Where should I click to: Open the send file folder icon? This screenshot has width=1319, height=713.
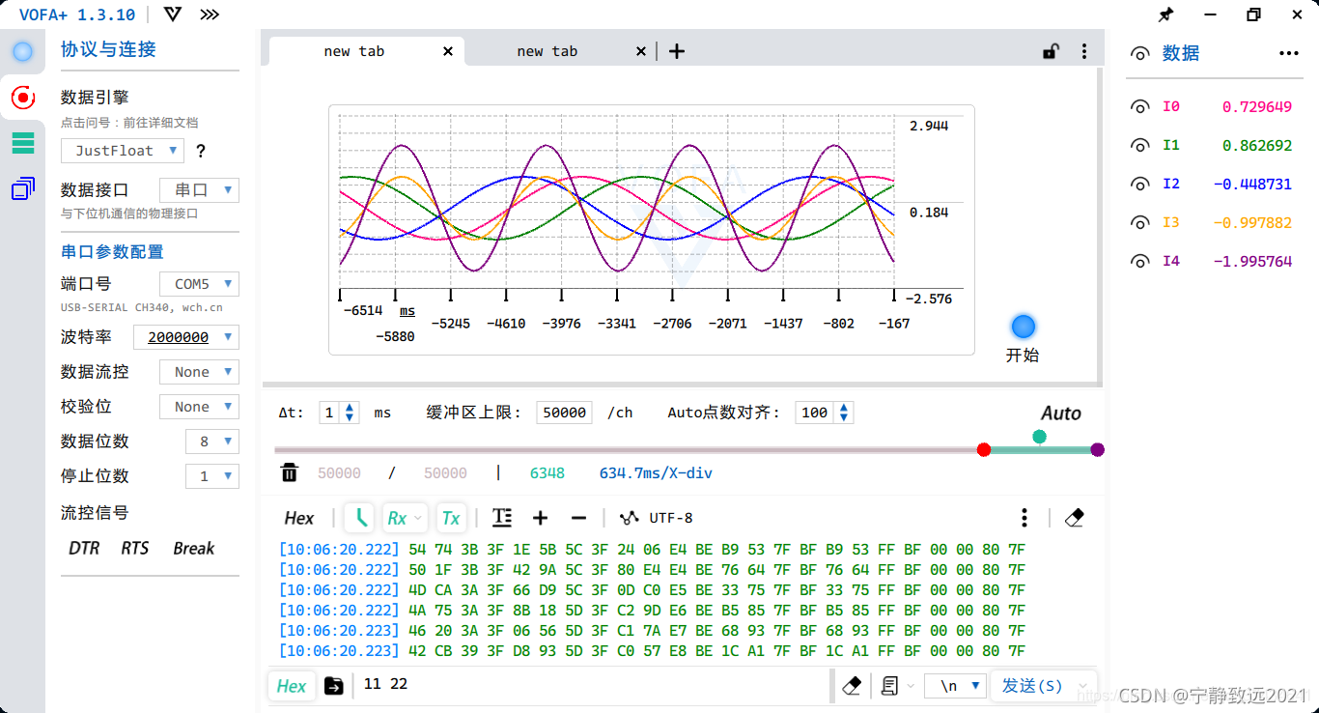(334, 685)
